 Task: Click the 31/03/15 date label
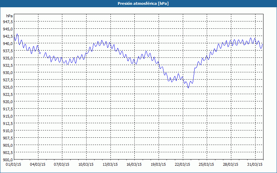(255, 165)
